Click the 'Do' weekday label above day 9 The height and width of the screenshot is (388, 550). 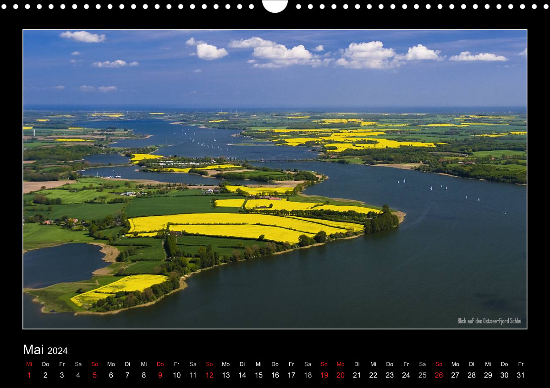(x=160, y=364)
